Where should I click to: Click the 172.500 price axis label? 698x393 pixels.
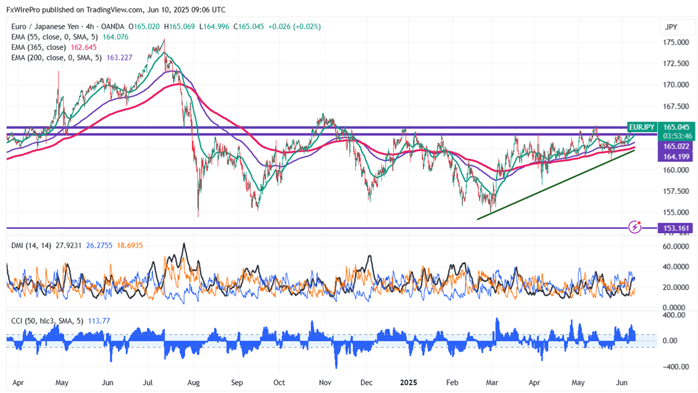[x=676, y=64]
